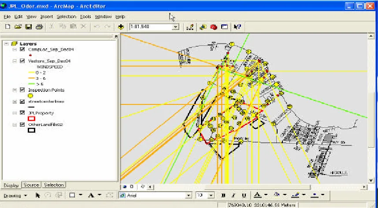
Task: Open the Drawing menu dropdown
Action: [x=15, y=196]
